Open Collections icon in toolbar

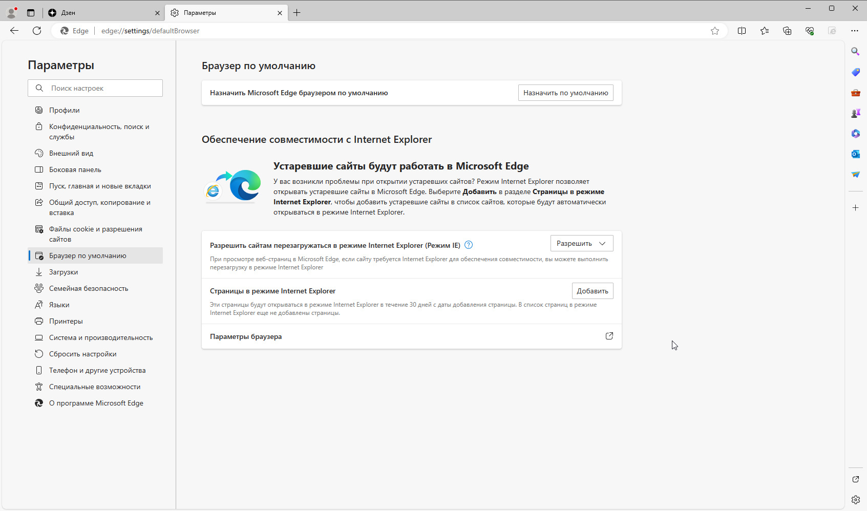(x=787, y=31)
